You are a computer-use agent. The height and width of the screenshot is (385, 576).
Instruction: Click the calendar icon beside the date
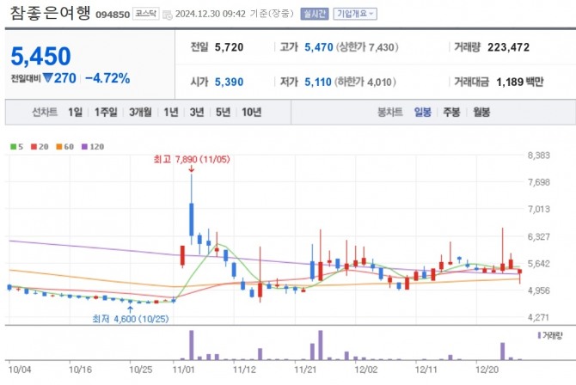click(167, 15)
